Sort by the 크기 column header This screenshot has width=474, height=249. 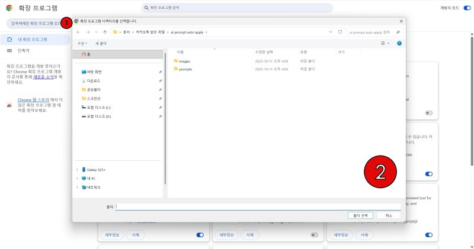click(x=341, y=52)
